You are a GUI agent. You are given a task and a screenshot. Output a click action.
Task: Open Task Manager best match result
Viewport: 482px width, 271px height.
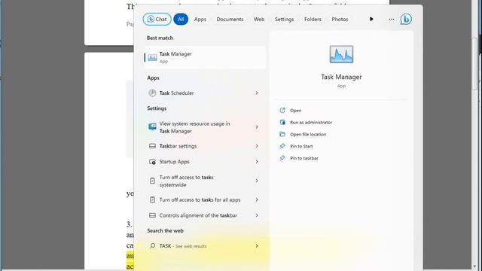[205, 57]
